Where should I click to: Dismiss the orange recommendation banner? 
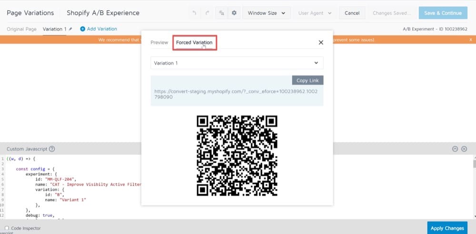click(x=471, y=40)
